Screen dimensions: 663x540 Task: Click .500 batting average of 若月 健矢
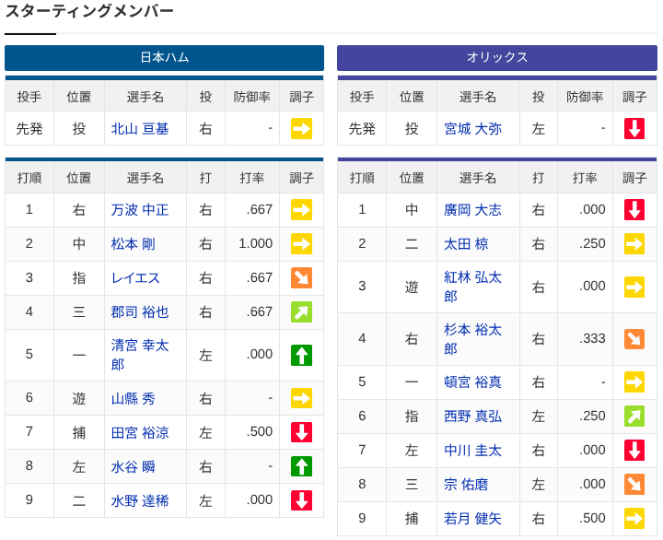[x=592, y=518]
